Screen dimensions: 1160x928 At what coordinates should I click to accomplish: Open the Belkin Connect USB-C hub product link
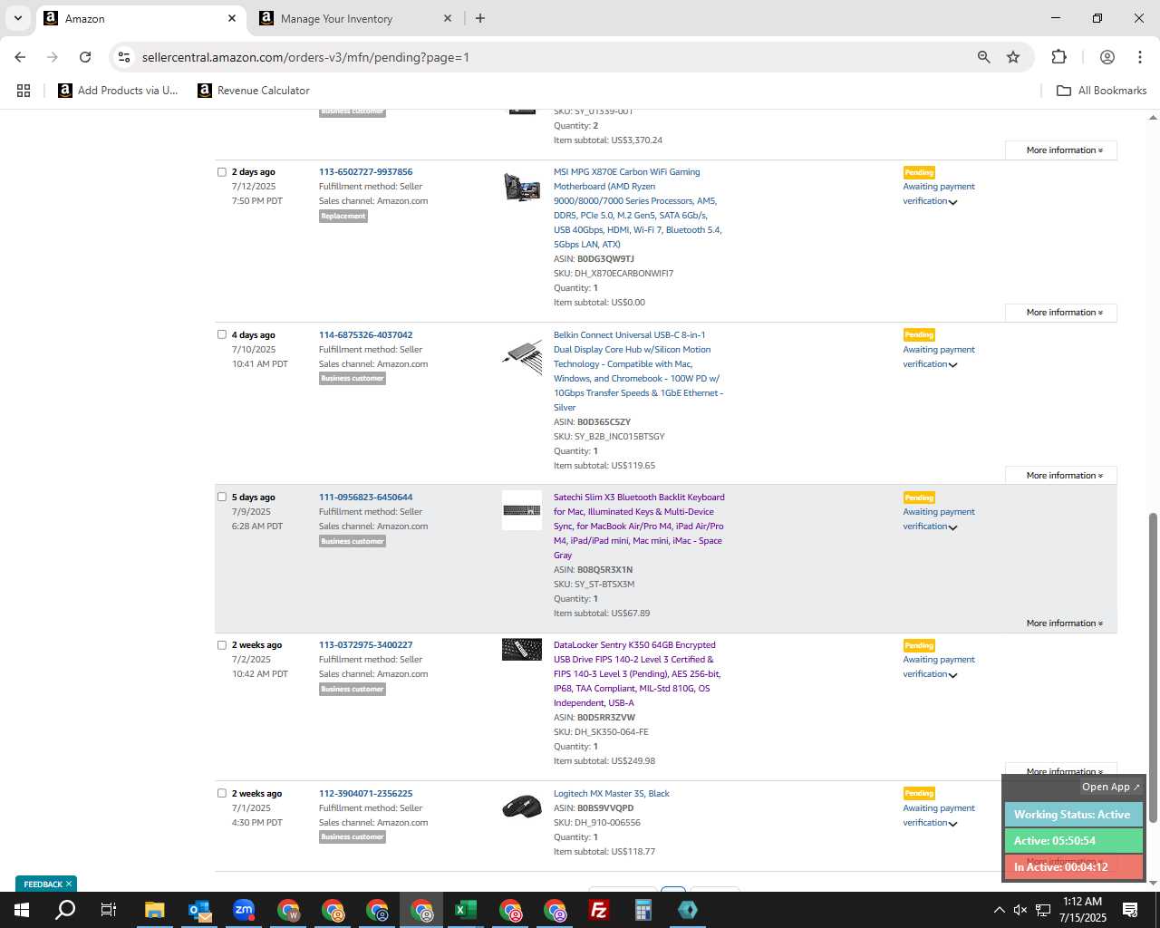638,372
